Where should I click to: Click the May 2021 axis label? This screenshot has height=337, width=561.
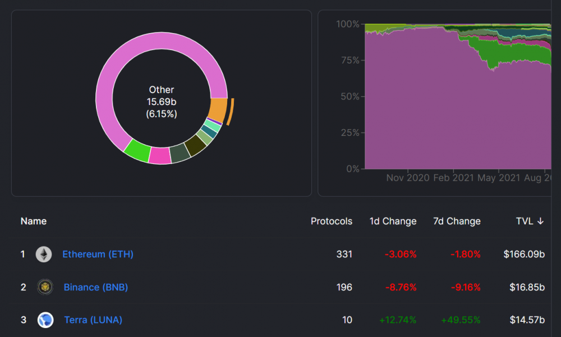[x=498, y=177]
